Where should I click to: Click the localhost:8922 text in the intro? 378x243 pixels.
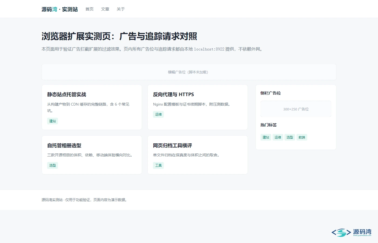(x=209, y=49)
